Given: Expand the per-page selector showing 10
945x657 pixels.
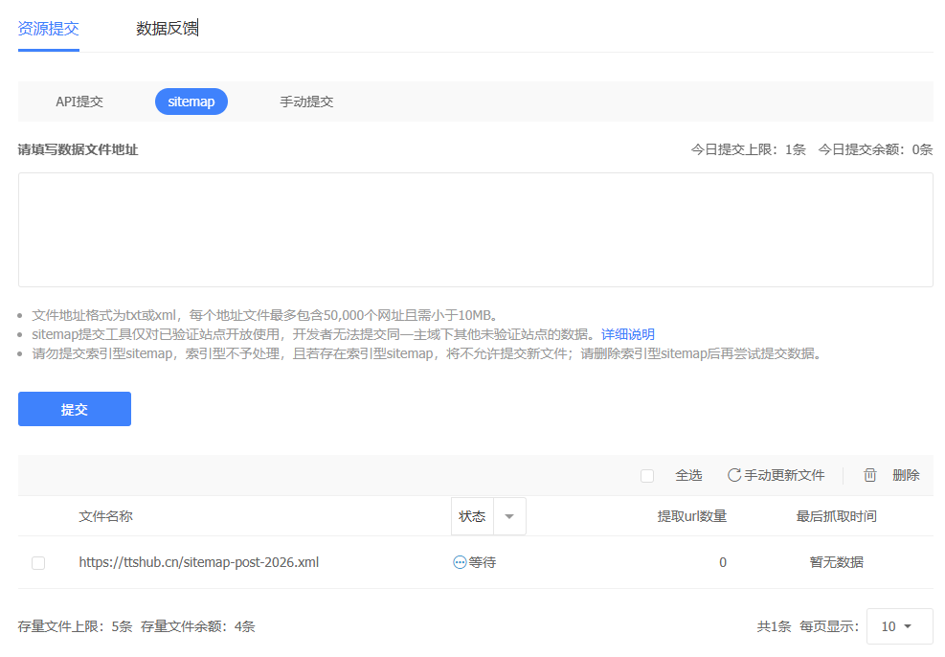Looking at the screenshot, I should tap(899, 625).
